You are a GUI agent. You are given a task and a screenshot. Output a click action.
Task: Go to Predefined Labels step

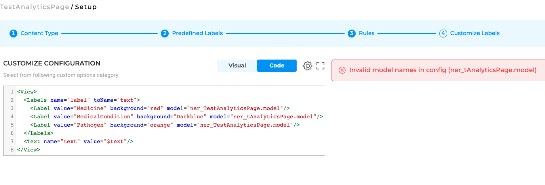point(197,34)
